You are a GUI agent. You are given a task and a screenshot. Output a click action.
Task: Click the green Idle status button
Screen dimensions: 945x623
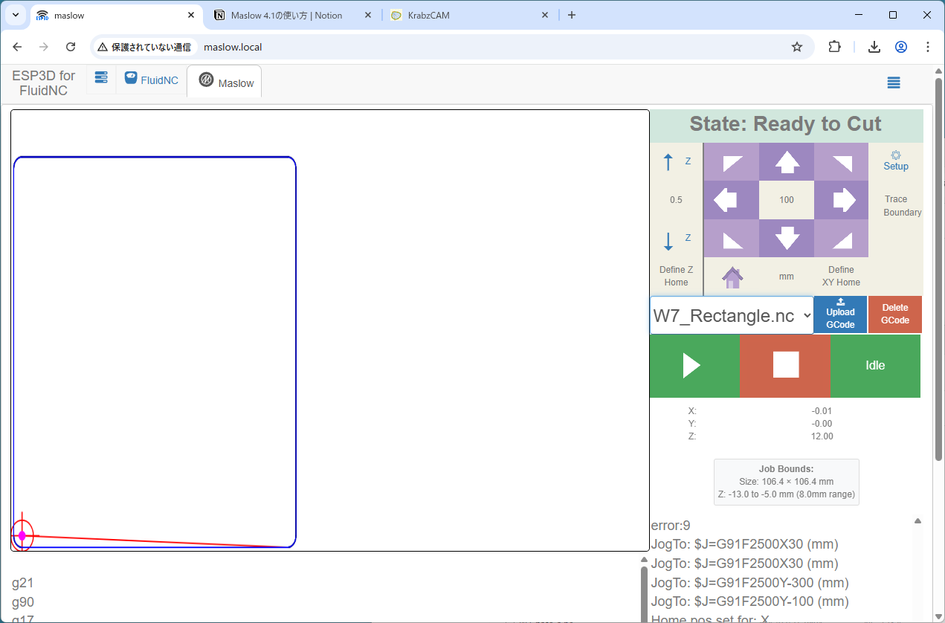tap(875, 366)
